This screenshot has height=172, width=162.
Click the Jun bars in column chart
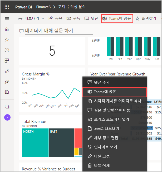(157, 46)
